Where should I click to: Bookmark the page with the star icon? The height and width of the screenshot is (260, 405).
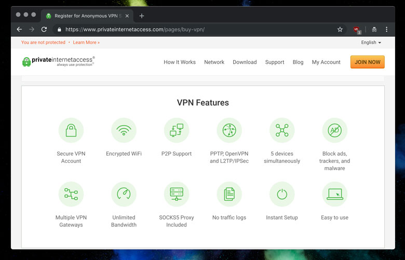(340, 30)
